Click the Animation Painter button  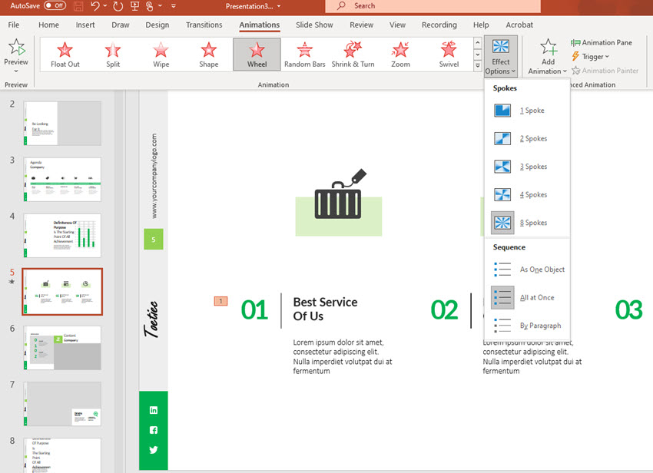(x=605, y=71)
